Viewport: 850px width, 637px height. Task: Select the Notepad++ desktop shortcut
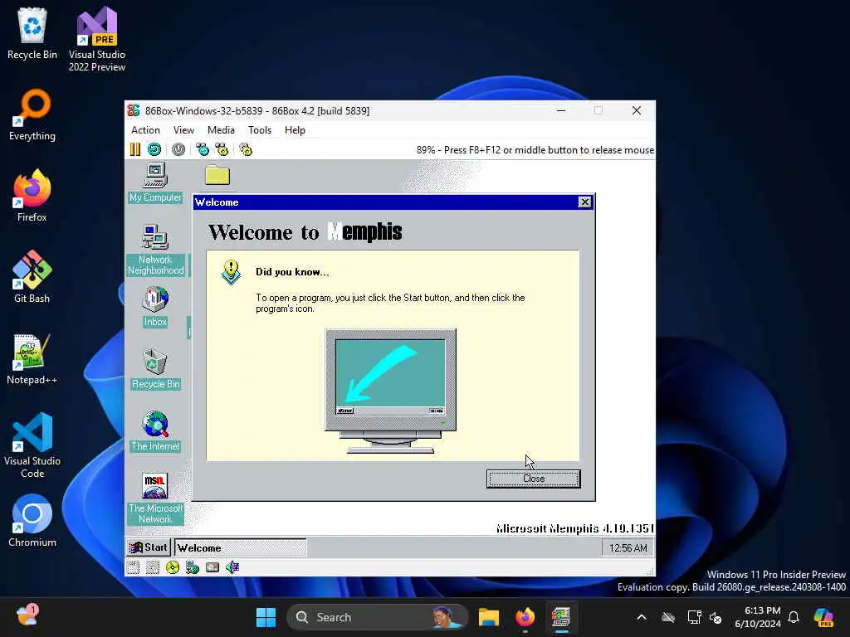[x=32, y=359]
